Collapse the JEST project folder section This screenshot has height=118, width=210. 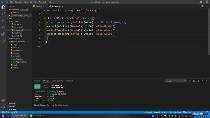(8, 19)
